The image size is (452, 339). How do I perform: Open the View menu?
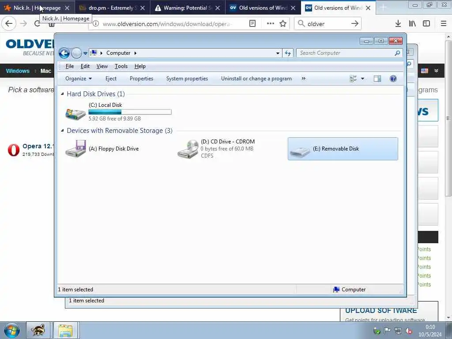(x=102, y=66)
